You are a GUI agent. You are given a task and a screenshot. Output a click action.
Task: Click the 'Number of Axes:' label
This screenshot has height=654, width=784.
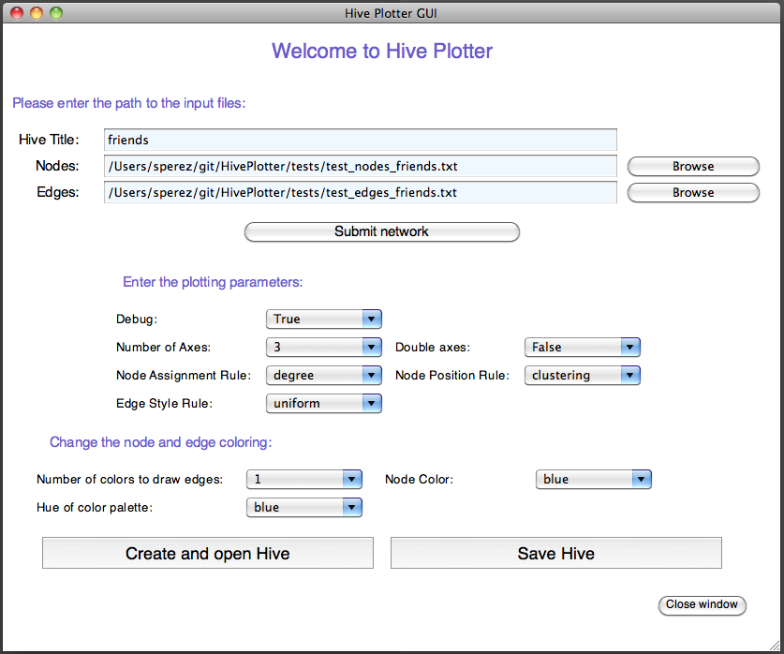coord(163,347)
